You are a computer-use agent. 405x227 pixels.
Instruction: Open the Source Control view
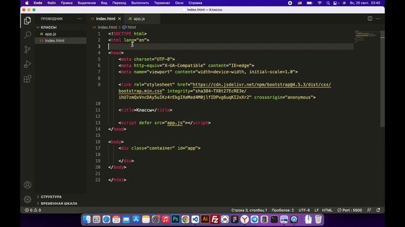point(27,49)
